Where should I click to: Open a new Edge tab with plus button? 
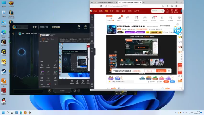144,2
